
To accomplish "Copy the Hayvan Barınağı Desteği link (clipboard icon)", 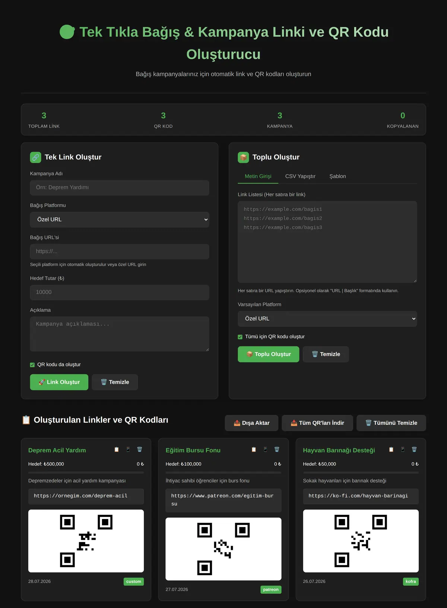I will [x=391, y=449].
